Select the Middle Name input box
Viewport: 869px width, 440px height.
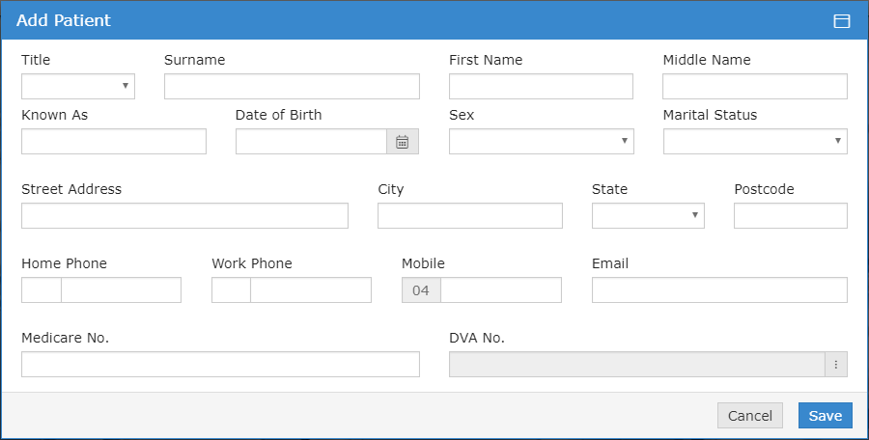click(754, 87)
